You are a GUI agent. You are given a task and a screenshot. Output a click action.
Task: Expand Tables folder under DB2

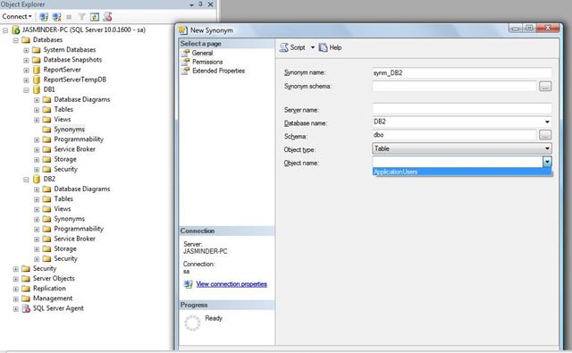pos(37,199)
